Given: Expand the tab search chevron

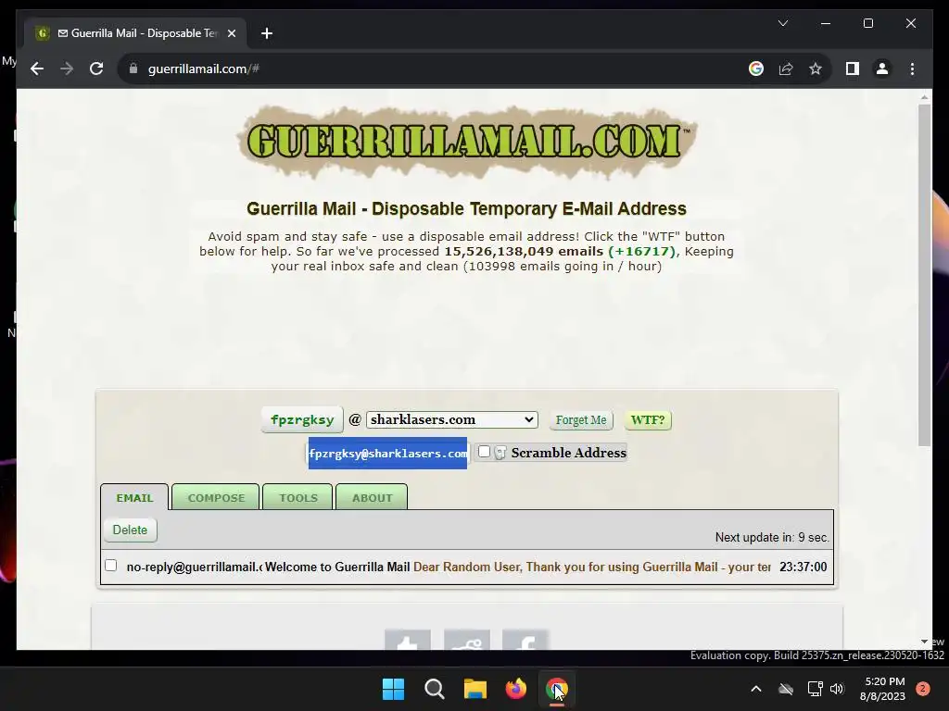Looking at the screenshot, I should 782,23.
